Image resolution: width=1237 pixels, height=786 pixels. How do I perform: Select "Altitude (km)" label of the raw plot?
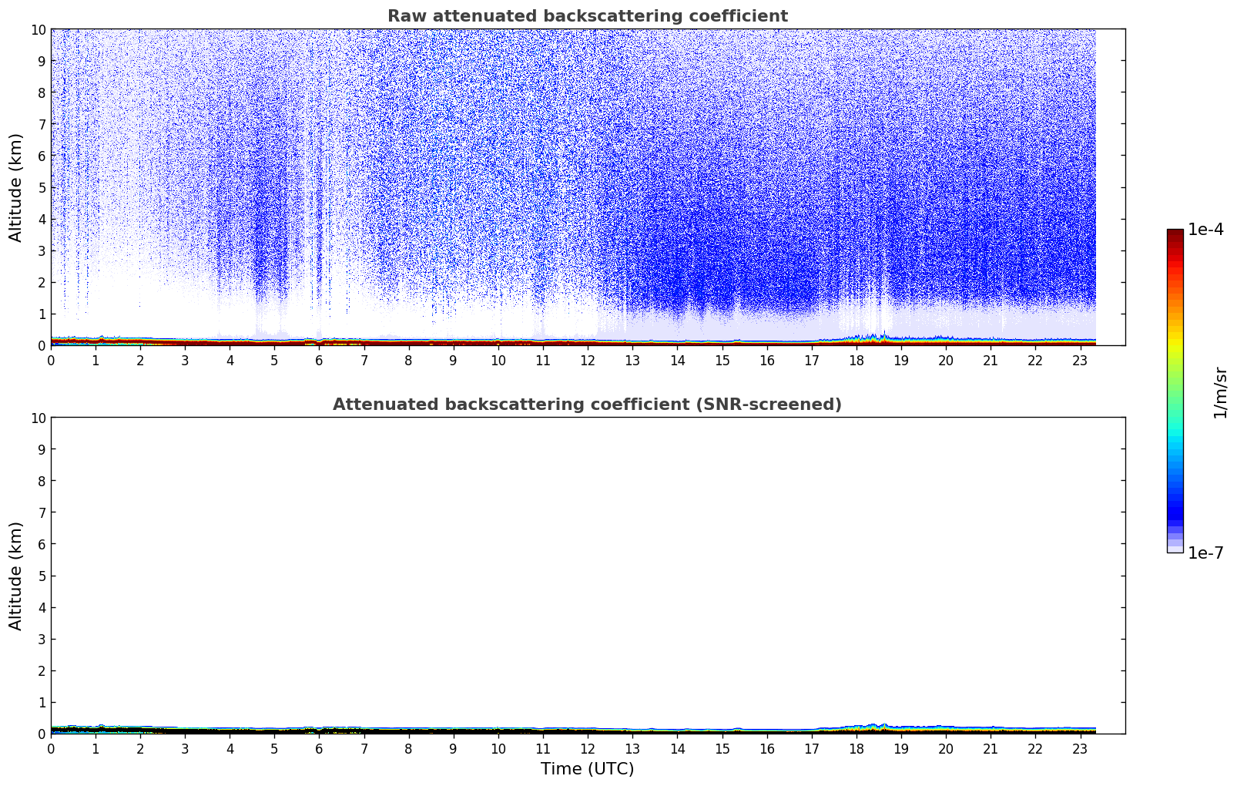[x=16, y=187]
